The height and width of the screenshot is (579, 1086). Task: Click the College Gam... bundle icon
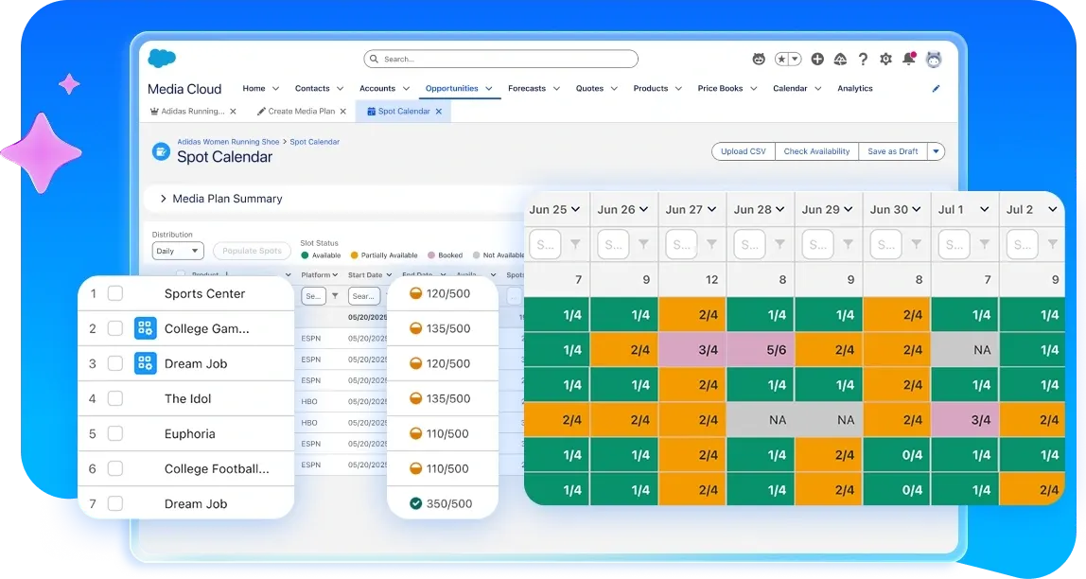pos(145,328)
